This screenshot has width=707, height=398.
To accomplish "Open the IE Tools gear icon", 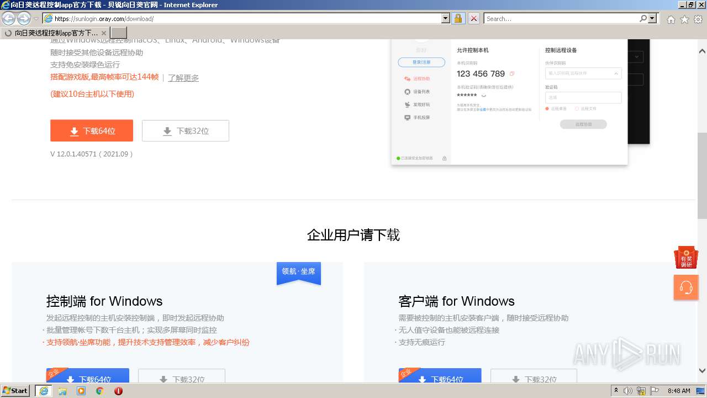I will click(x=698, y=19).
